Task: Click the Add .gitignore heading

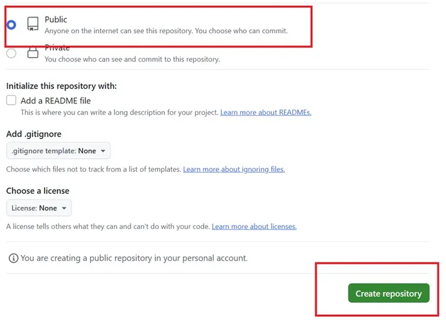Action: coord(34,134)
